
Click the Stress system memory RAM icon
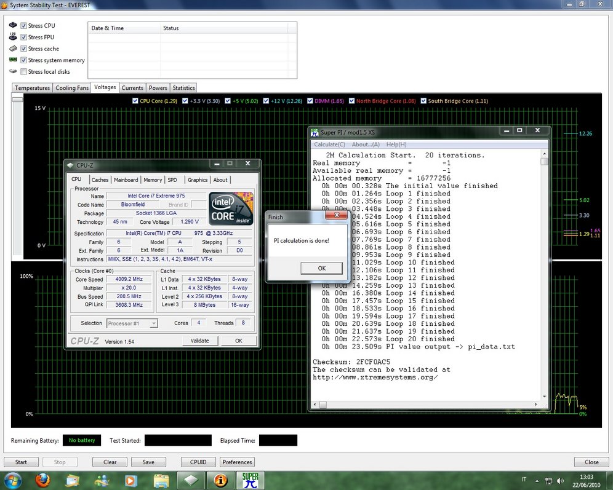pyautogui.click(x=13, y=60)
